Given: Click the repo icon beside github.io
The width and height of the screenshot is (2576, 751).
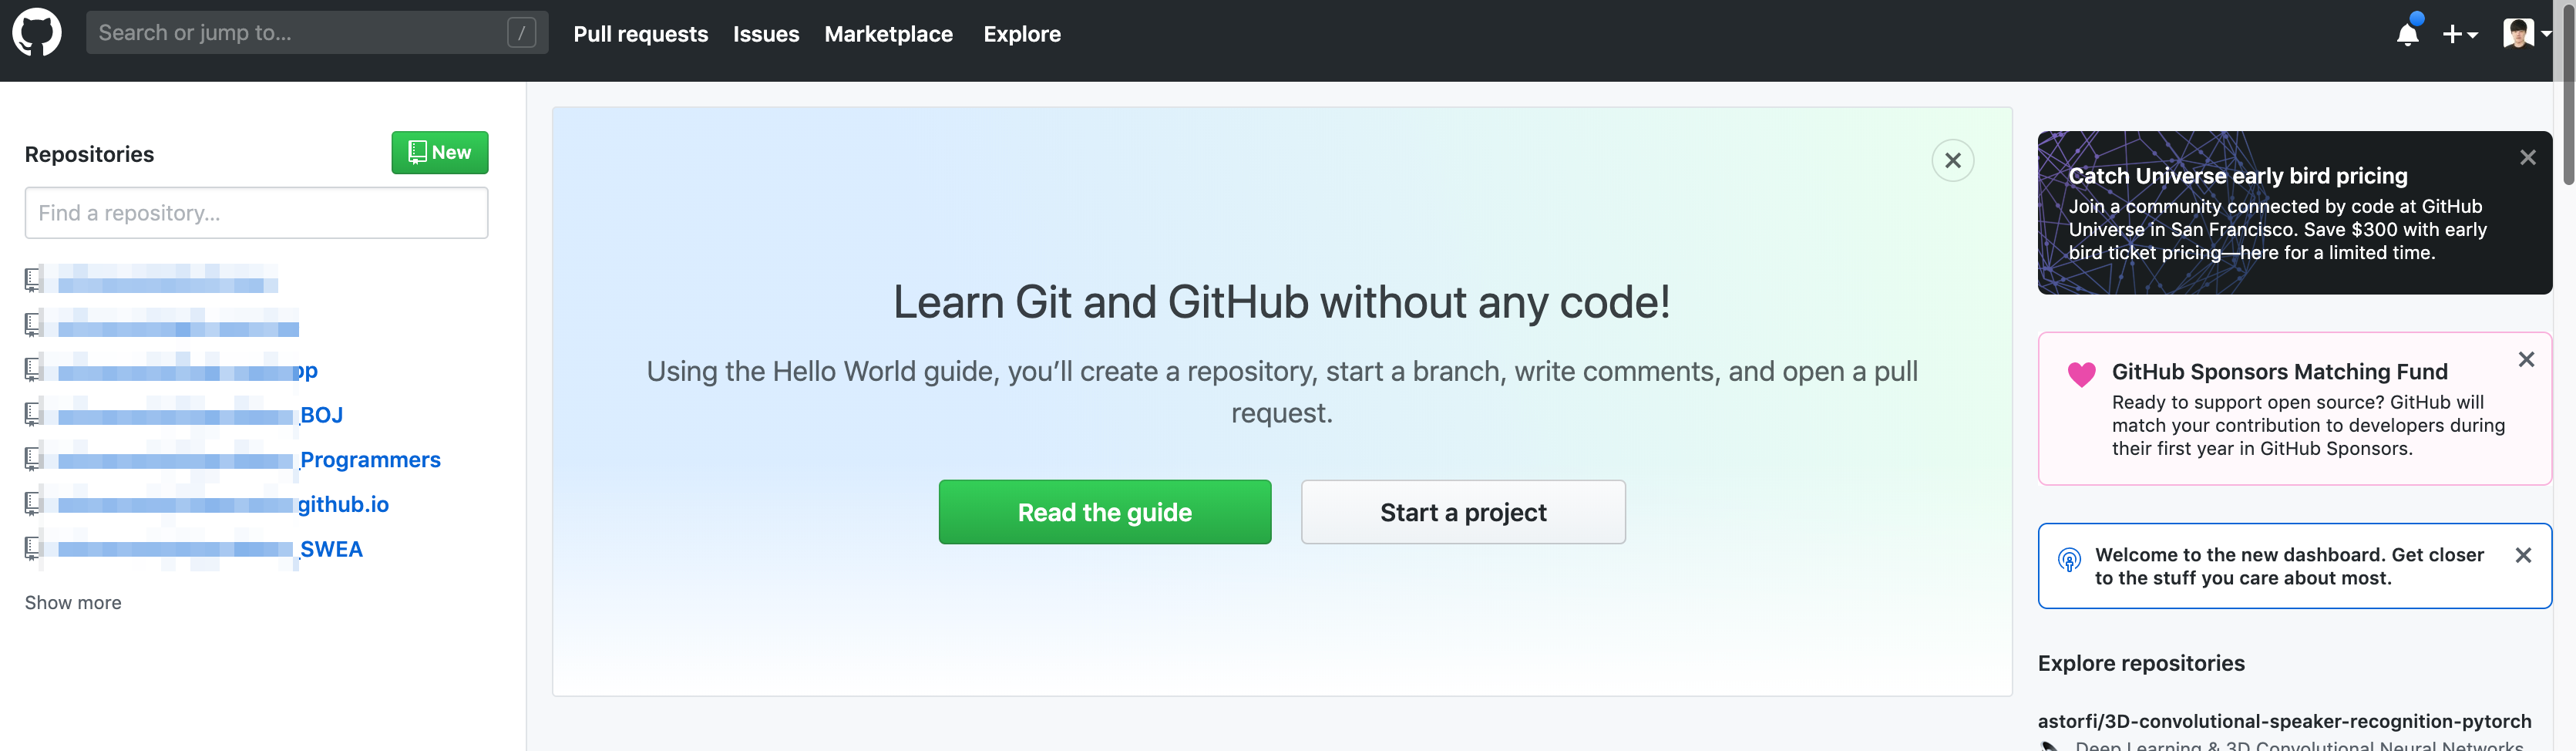Looking at the screenshot, I should (x=34, y=503).
